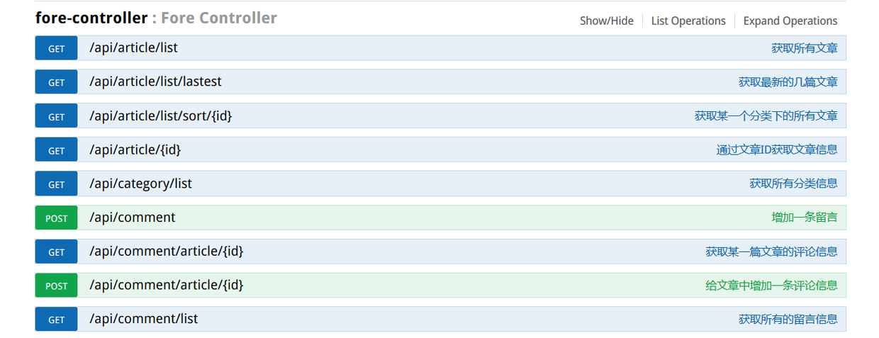Screen dimensions: 879x338
Task: Toggle Show/Hide for Fore Controller
Action: pos(606,21)
